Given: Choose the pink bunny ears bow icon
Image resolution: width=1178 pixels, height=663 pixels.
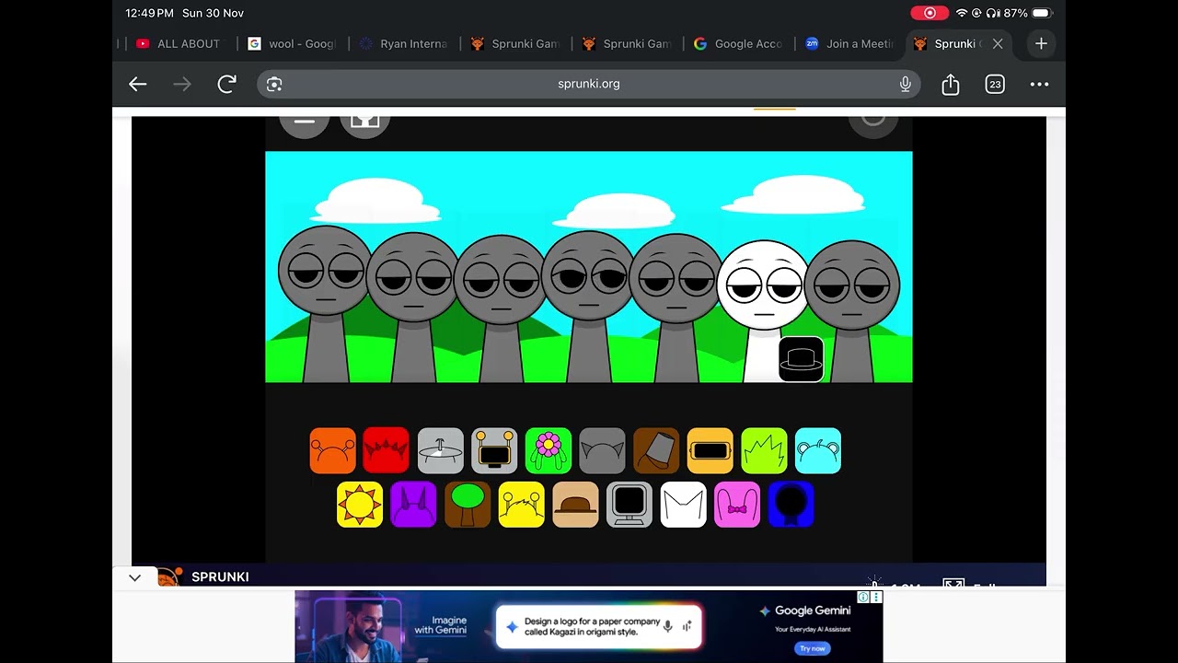Looking at the screenshot, I should pyautogui.click(x=737, y=505).
